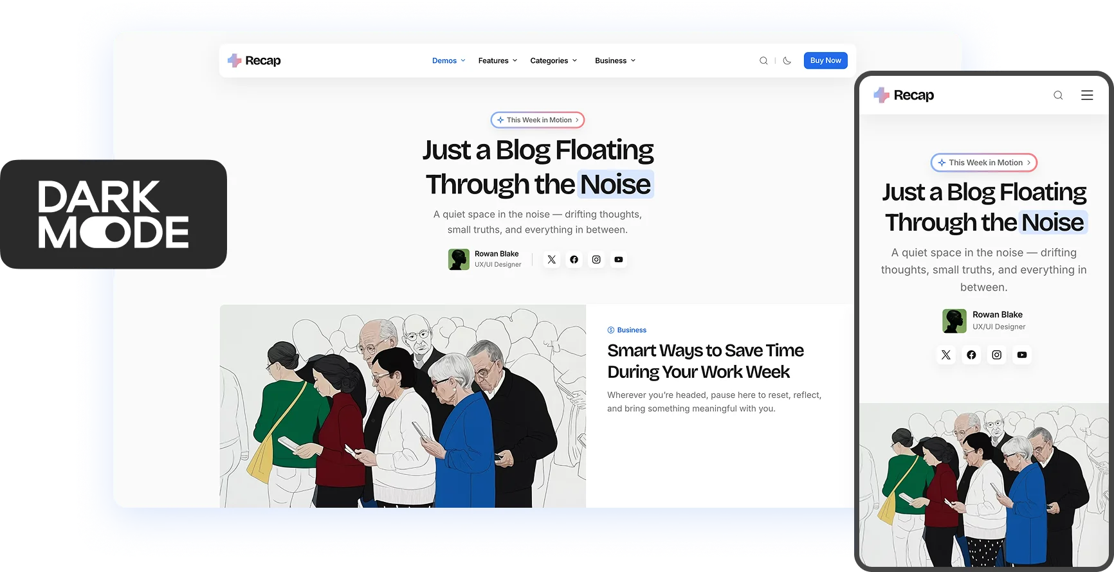Click the This Week in Motion badge on desktop

click(538, 120)
